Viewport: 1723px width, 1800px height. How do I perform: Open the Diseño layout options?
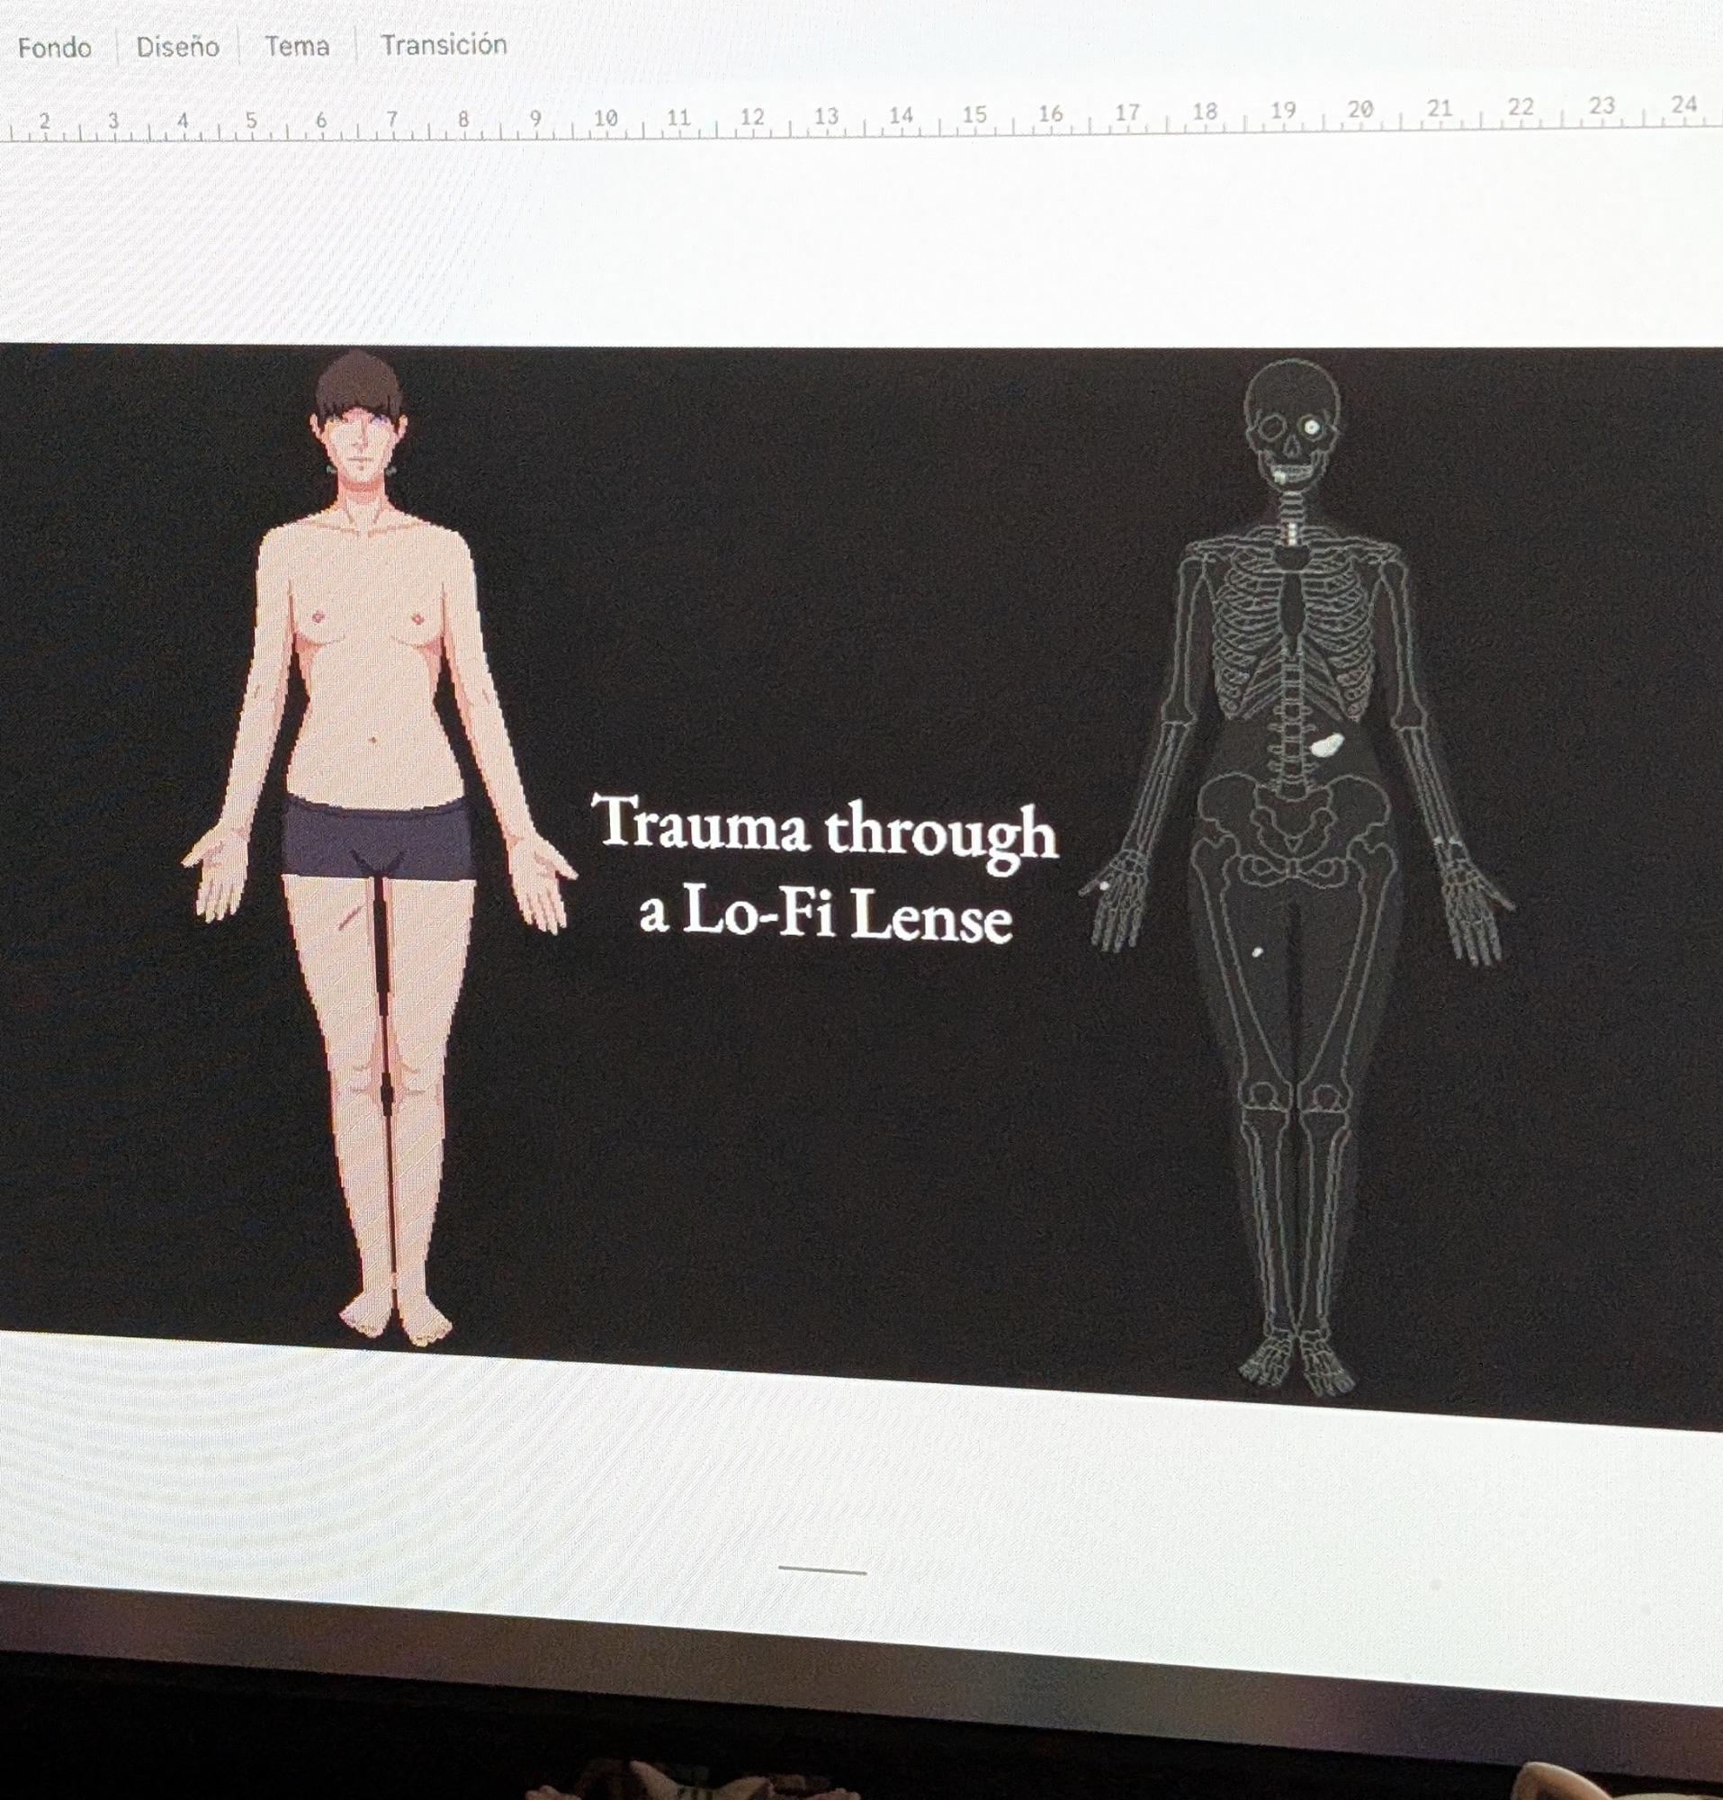(177, 47)
